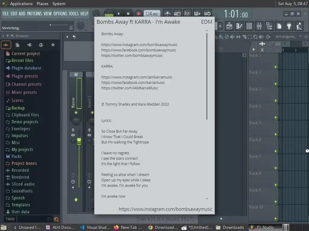Click the record button
This screenshot has height=231, width=309.
(x=139, y=14)
